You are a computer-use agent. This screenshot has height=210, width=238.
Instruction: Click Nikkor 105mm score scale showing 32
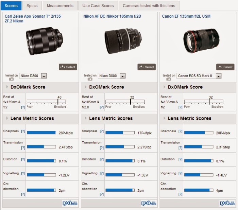pos(125,102)
